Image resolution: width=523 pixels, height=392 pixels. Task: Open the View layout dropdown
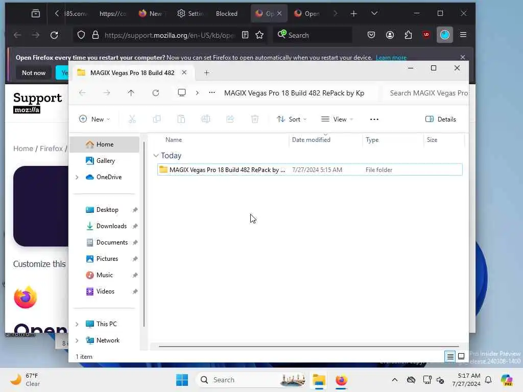(x=337, y=119)
